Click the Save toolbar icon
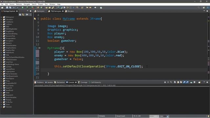This screenshot has width=210, height=118. 7,8
